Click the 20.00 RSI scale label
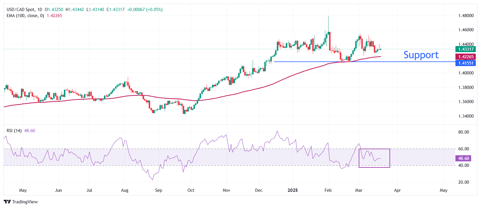 (464, 182)
